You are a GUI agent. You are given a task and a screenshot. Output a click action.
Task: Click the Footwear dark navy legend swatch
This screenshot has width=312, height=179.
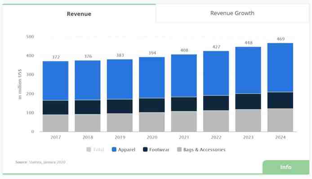click(145, 149)
